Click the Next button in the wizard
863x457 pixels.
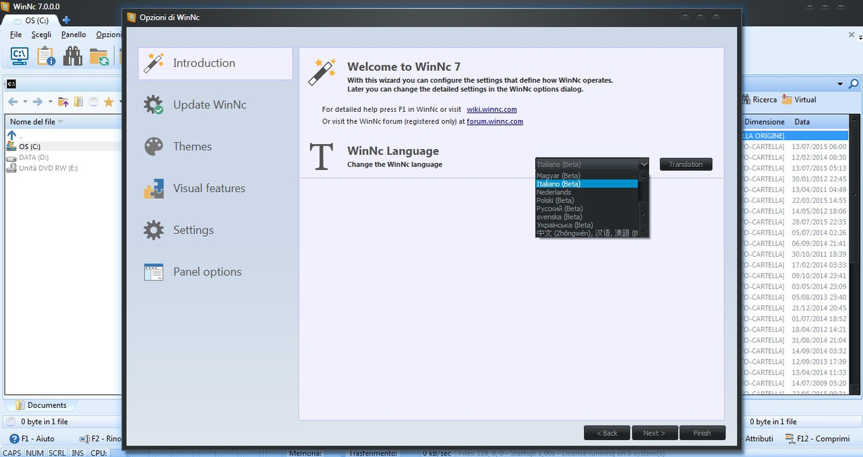653,433
